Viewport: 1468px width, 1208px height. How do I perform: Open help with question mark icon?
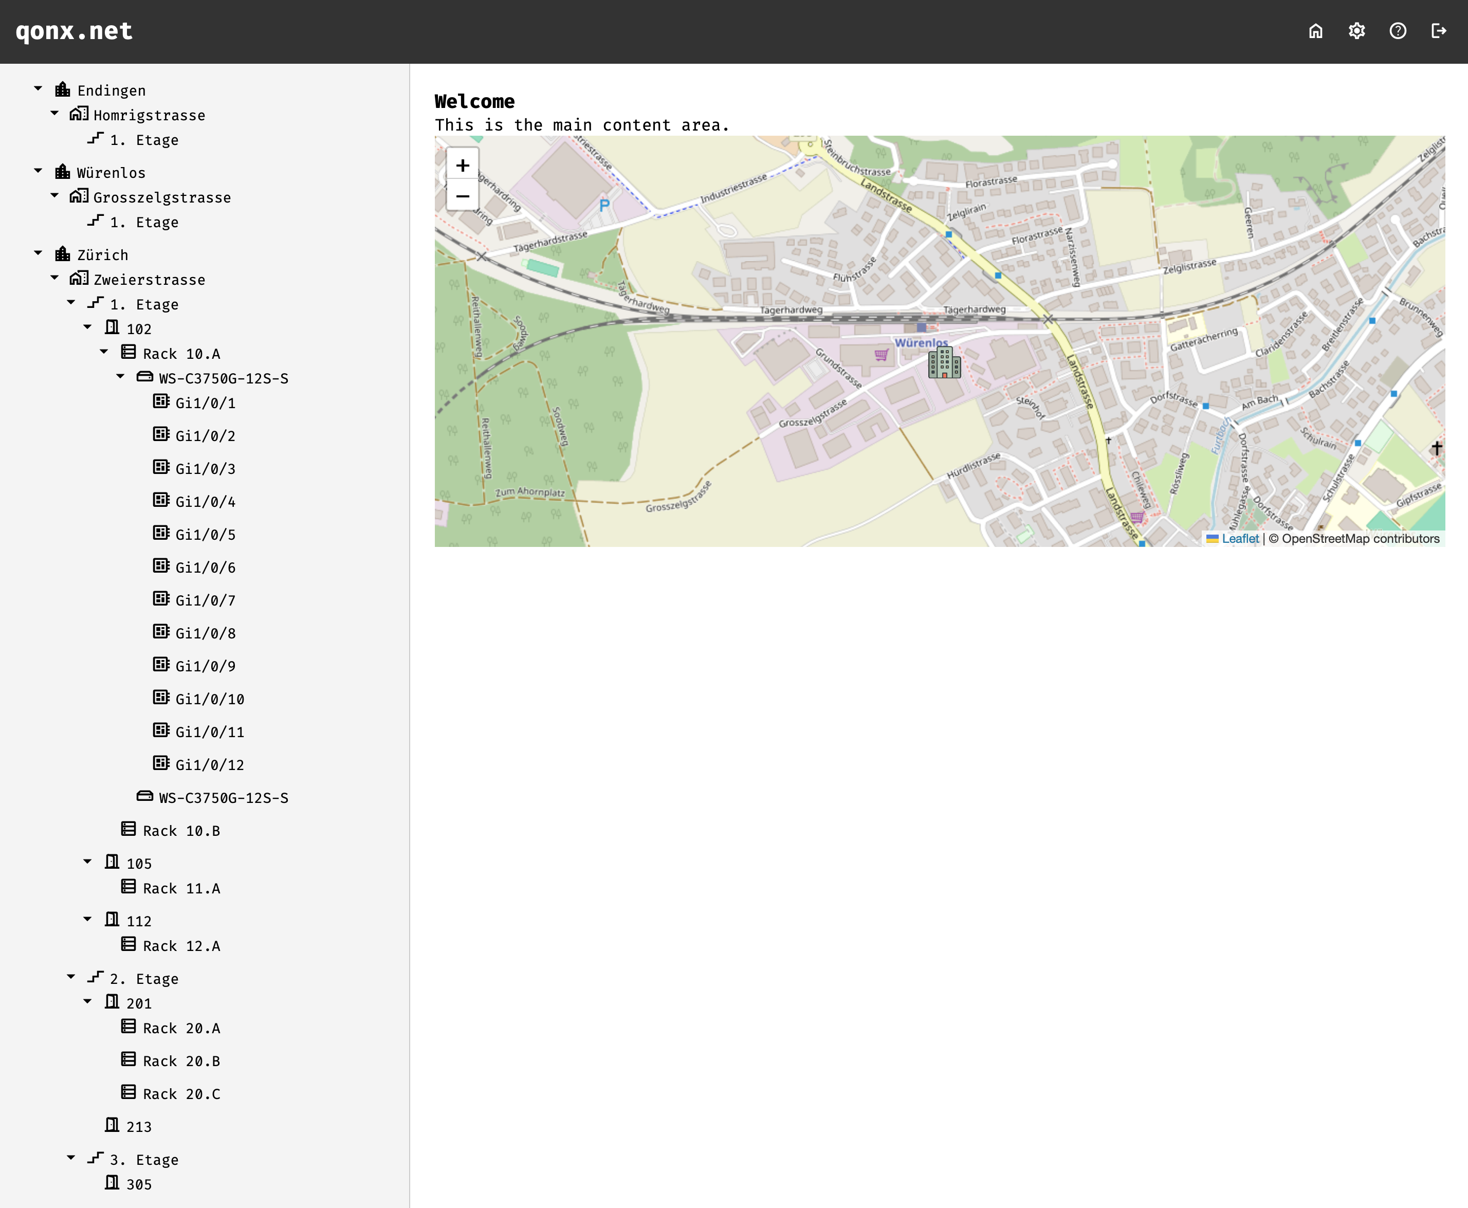pos(1397,31)
